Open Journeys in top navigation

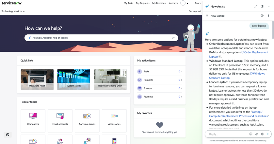(x=173, y=3)
